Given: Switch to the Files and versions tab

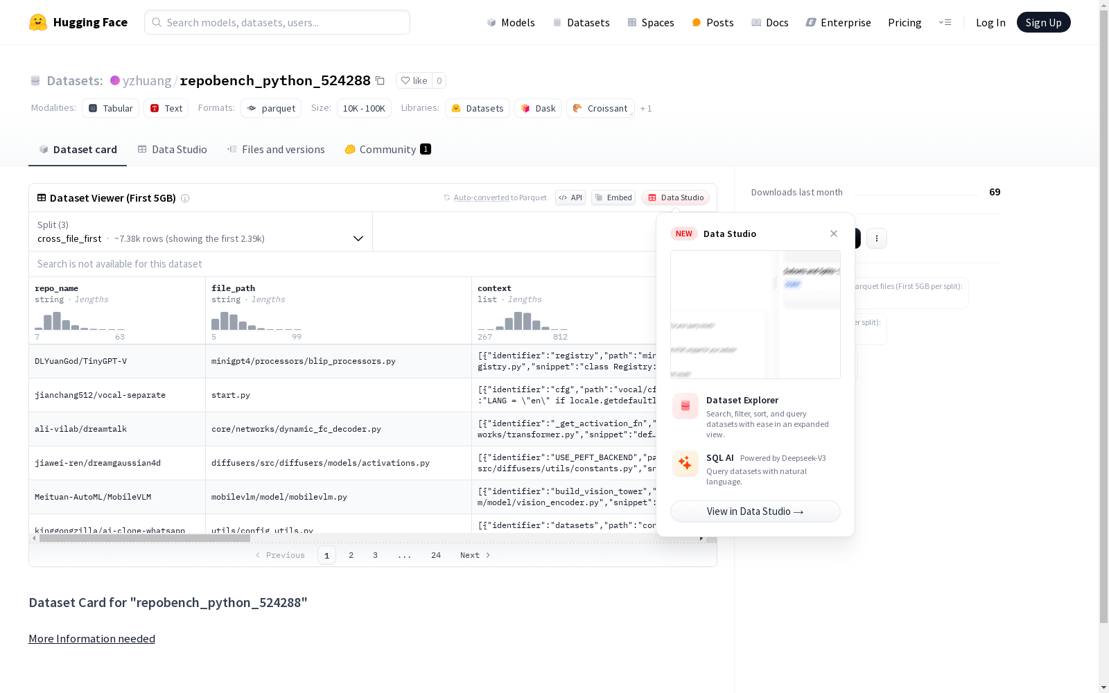Looking at the screenshot, I should 276,150.
